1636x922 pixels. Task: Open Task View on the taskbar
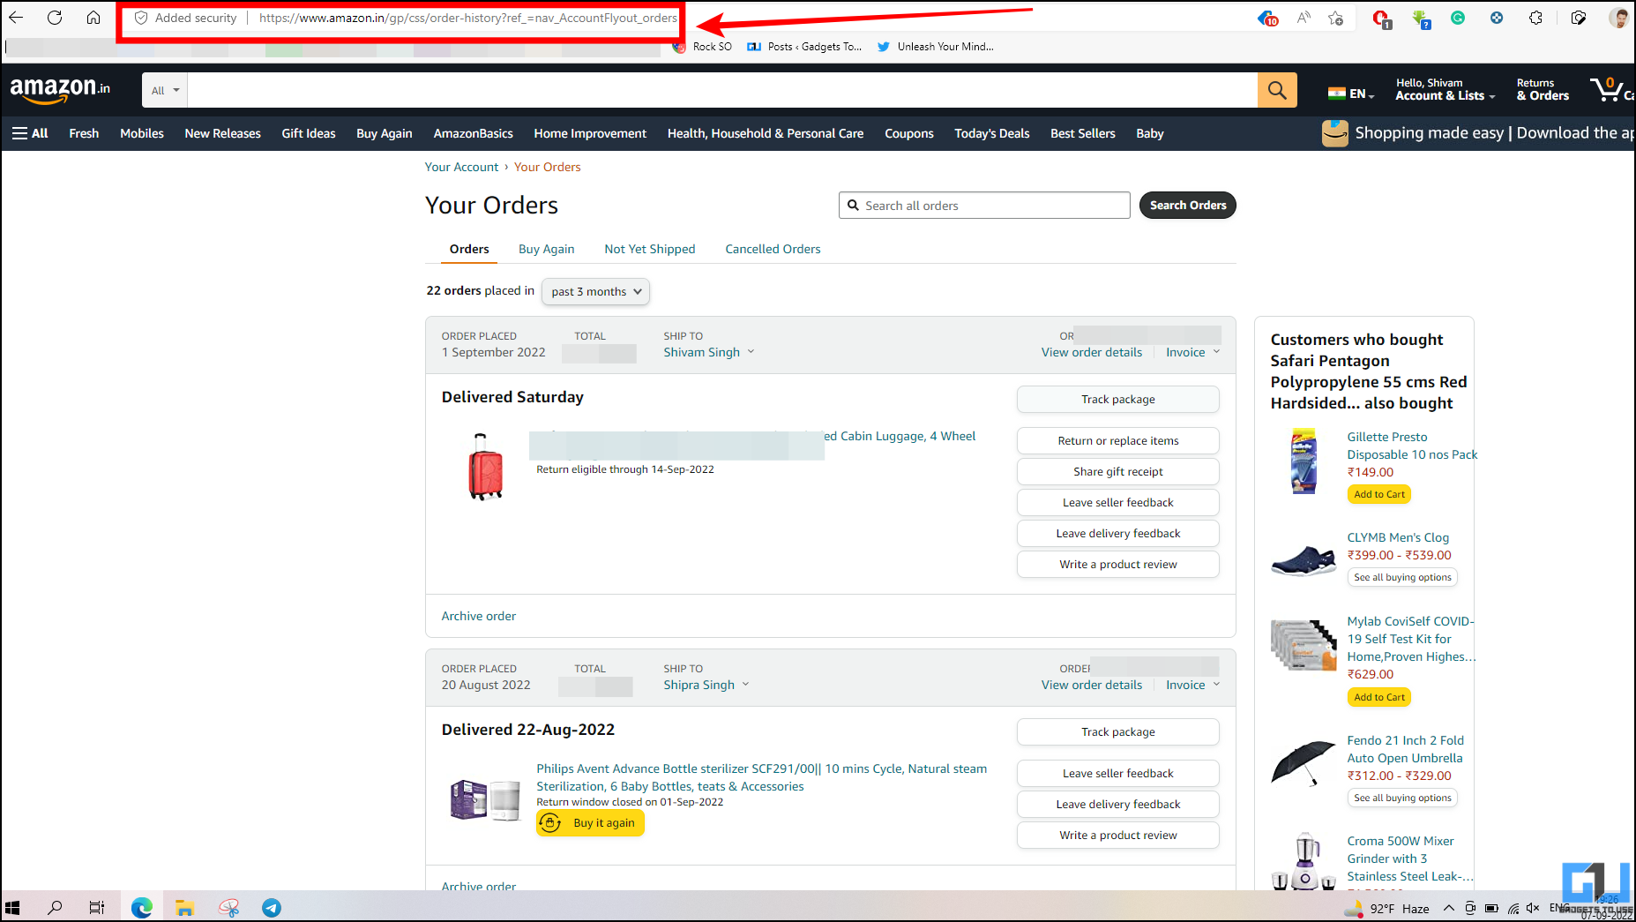[x=97, y=908]
